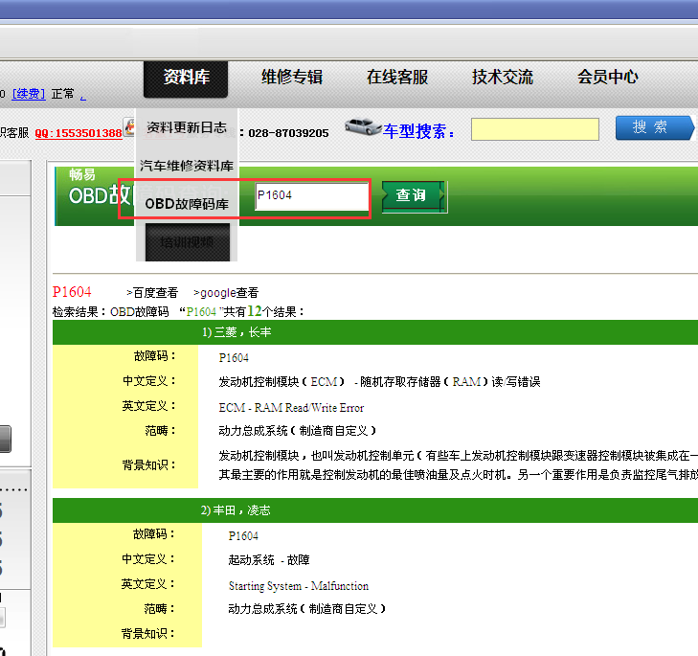
Task: Open the 维修专辑 tab
Action: (x=292, y=77)
